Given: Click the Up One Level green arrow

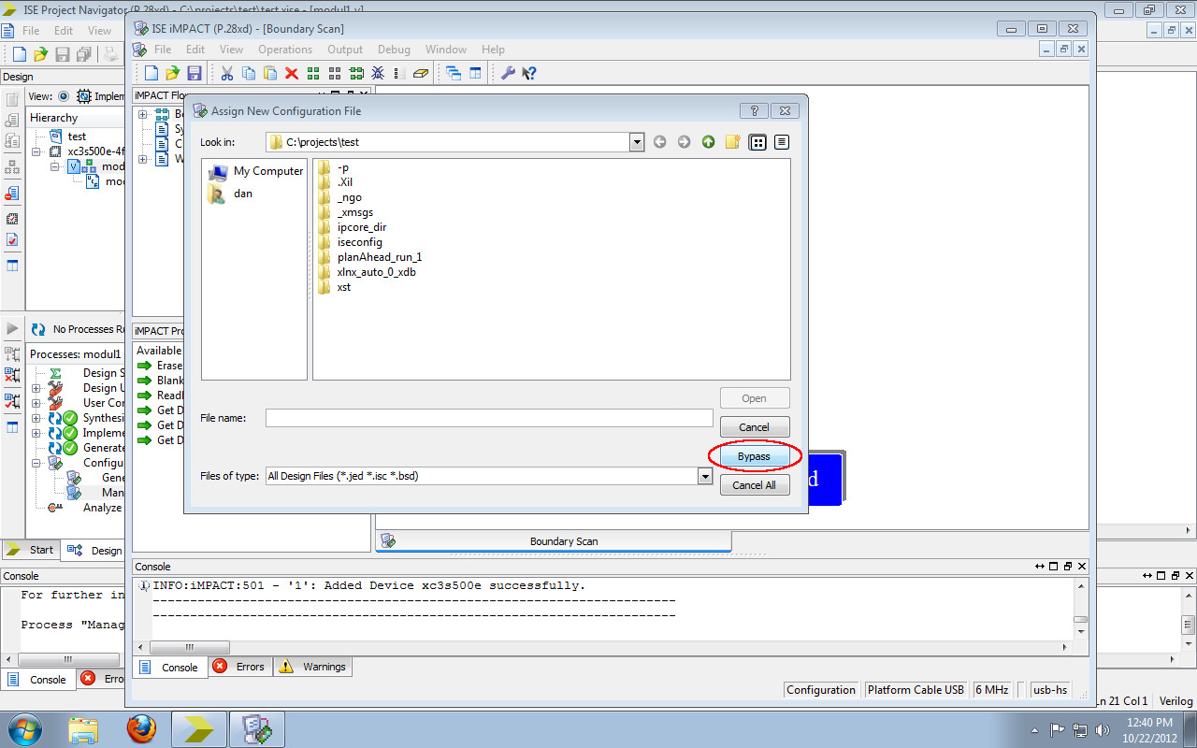Looking at the screenshot, I should pos(708,141).
